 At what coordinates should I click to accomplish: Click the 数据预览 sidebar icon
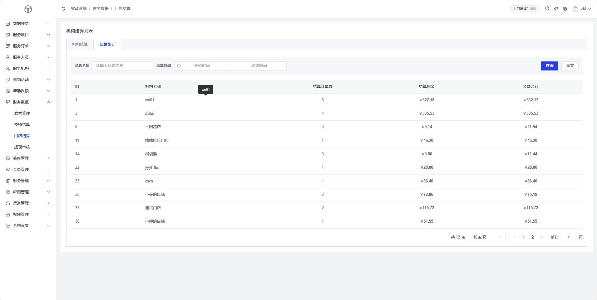[8, 24]
